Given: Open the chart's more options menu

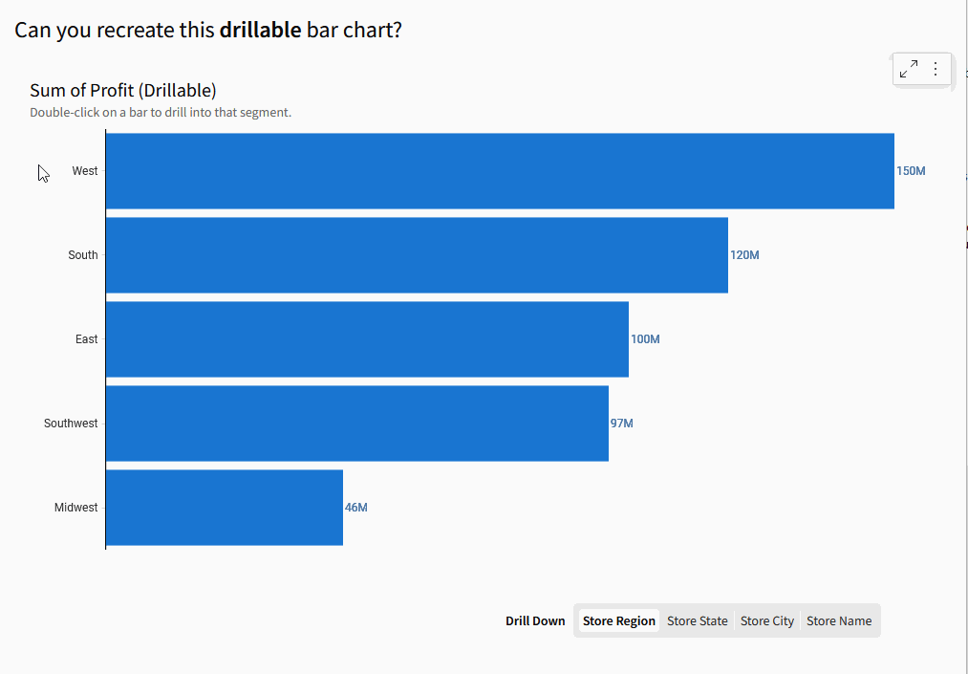Looking at the screenshot, I should click(x=936, y=69).
